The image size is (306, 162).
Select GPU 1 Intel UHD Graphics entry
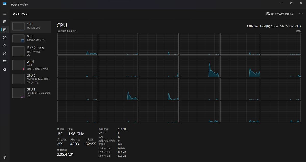[x=31, y=93]
